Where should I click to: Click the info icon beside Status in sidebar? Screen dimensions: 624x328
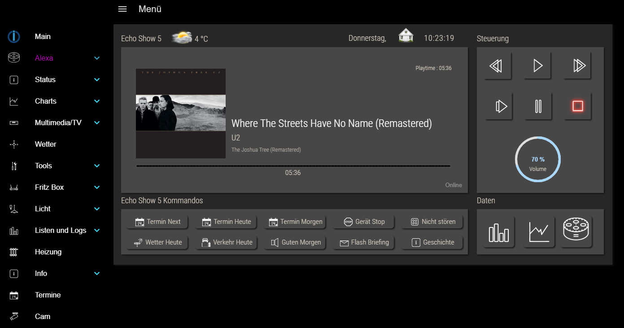[x=14, y=79]
